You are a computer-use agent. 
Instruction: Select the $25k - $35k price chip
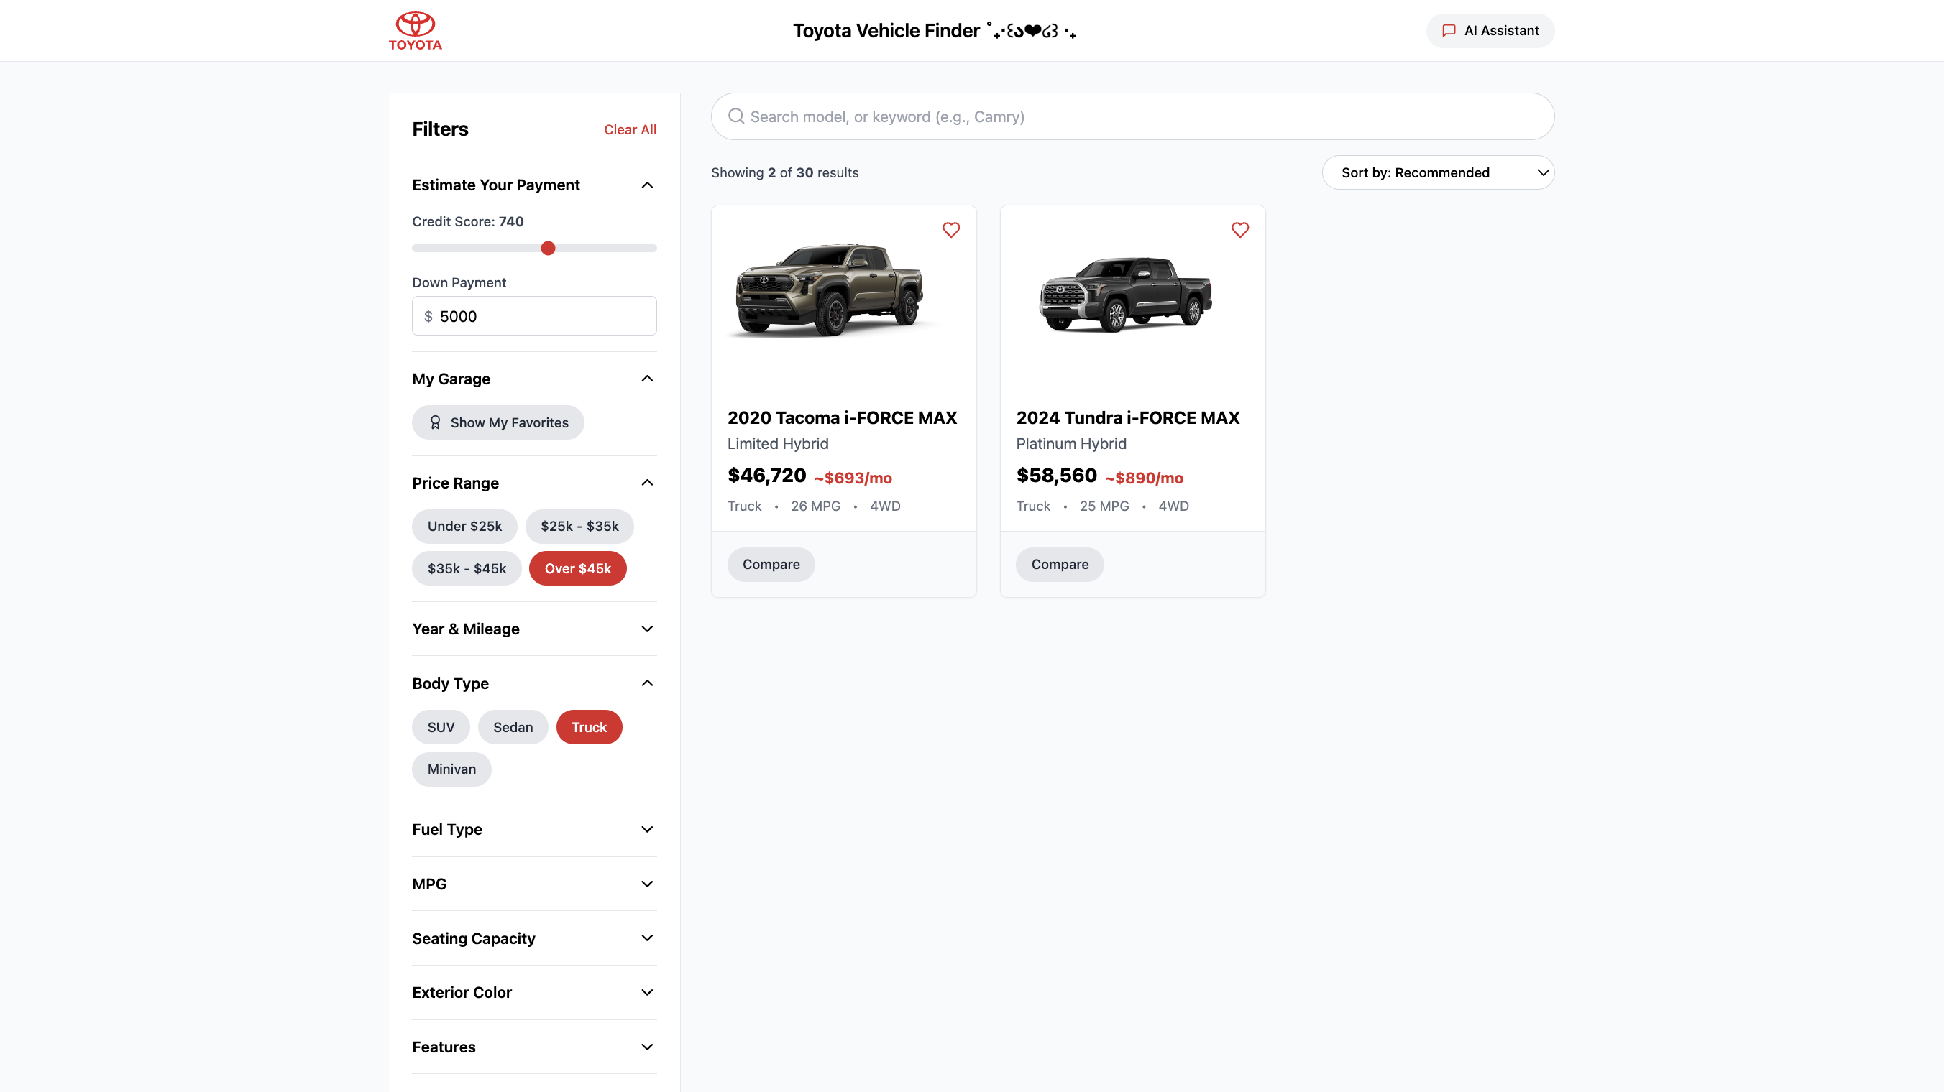pyautogui.click(x=579, y=526)
